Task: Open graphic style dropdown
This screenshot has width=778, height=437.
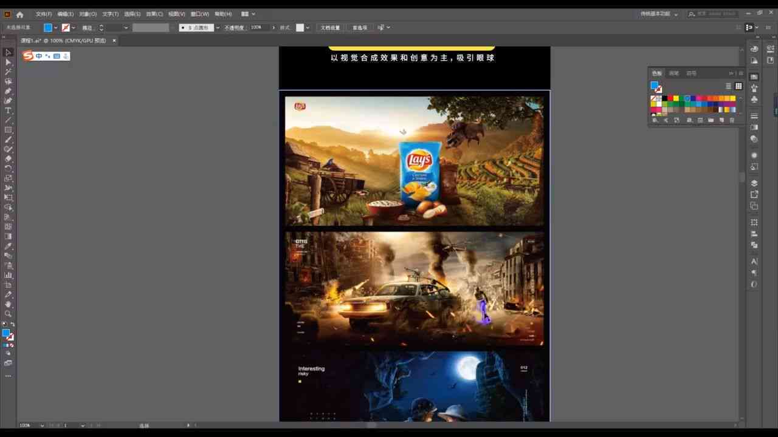Action: 308,27
